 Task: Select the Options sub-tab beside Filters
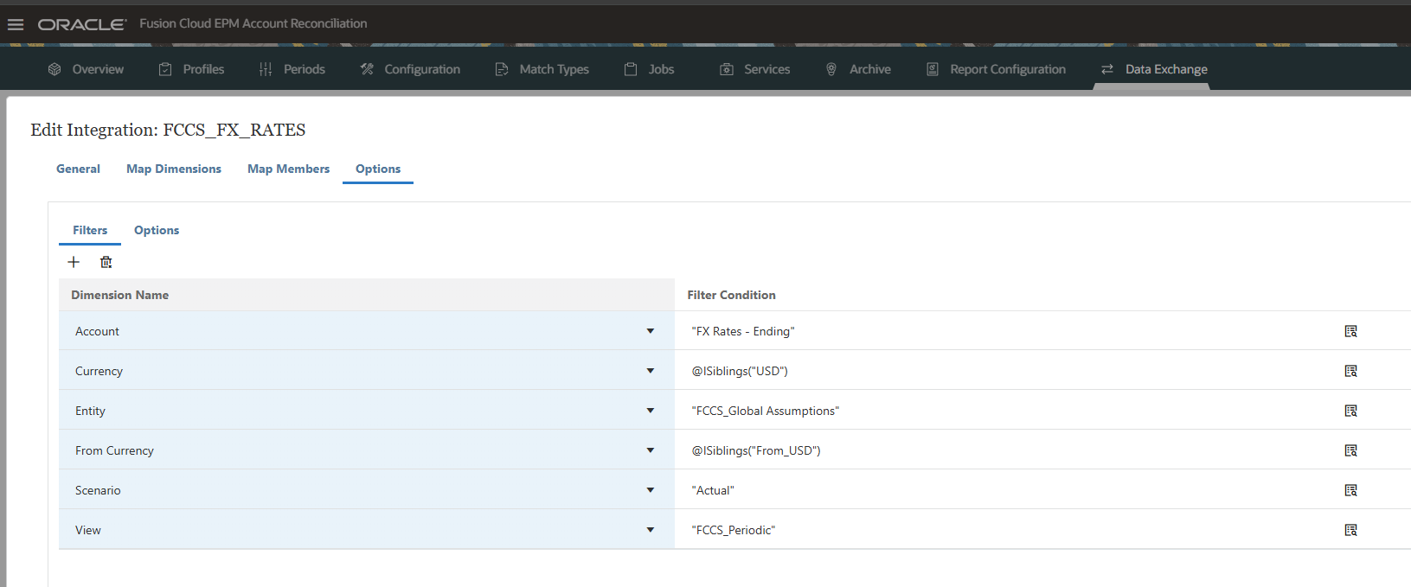157,230
